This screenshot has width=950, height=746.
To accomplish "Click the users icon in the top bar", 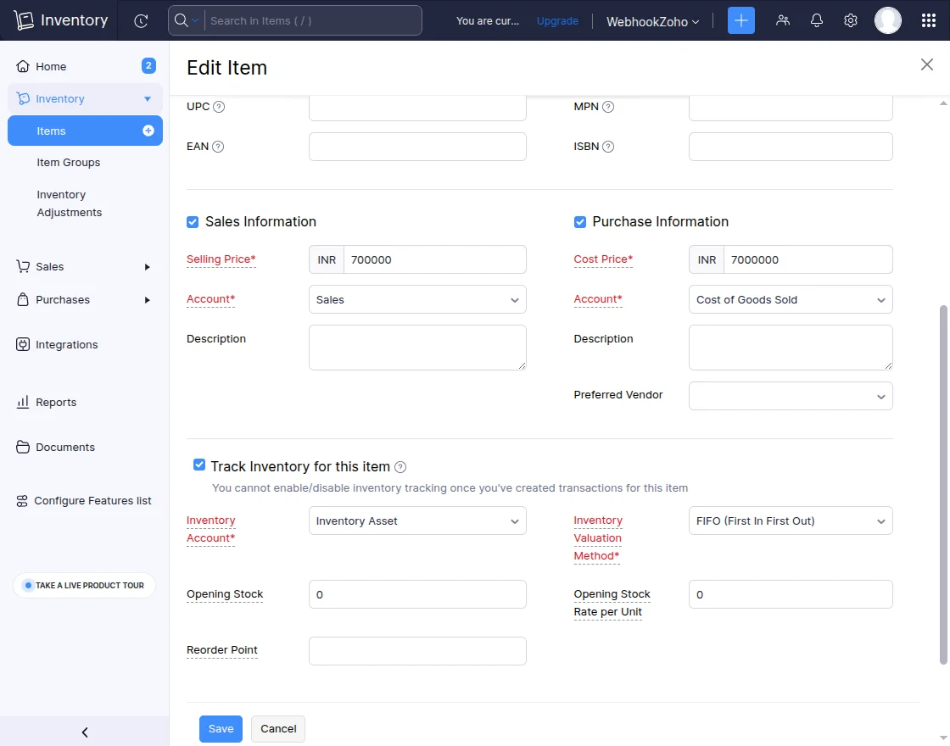I will (x=783, y=19).
